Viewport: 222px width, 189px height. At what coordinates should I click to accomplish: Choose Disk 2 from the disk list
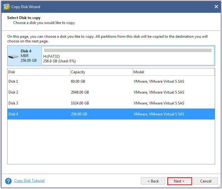(13, 92)
